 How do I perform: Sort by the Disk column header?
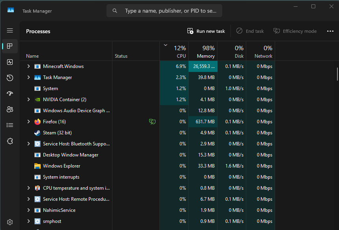point(232,51)
